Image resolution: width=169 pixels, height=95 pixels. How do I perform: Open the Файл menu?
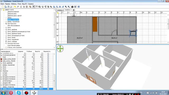point(2,4)
